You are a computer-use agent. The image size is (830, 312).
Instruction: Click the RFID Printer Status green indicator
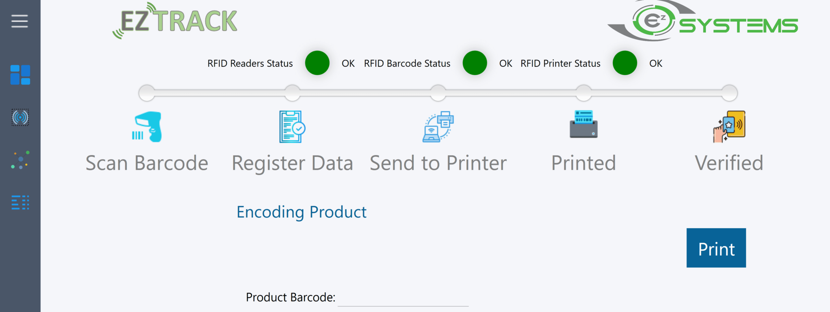point(625,63)
